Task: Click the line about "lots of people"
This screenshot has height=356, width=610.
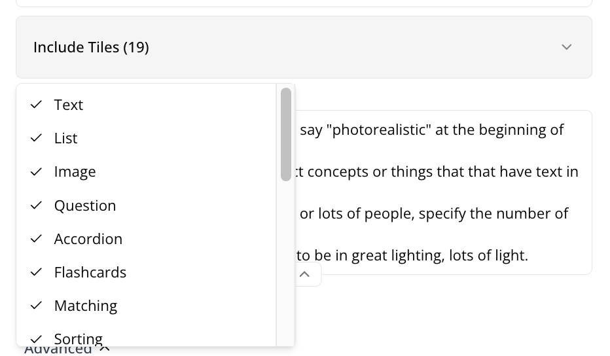Action: coord(434,213)
